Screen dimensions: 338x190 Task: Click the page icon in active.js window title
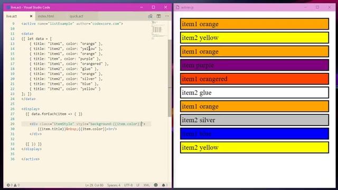click(x=177, y=7)
